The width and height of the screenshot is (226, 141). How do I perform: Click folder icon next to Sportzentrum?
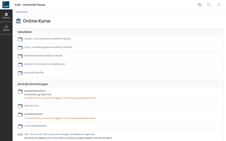point(20,106)
